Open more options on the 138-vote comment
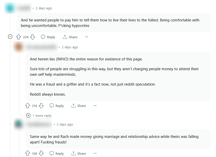The image size is (216, 157). [x=95, y=153]
